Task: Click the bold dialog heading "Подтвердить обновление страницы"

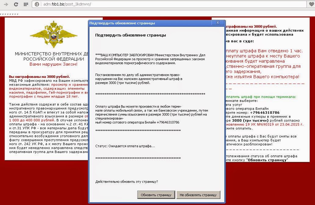Action: (x=131, y=35)
